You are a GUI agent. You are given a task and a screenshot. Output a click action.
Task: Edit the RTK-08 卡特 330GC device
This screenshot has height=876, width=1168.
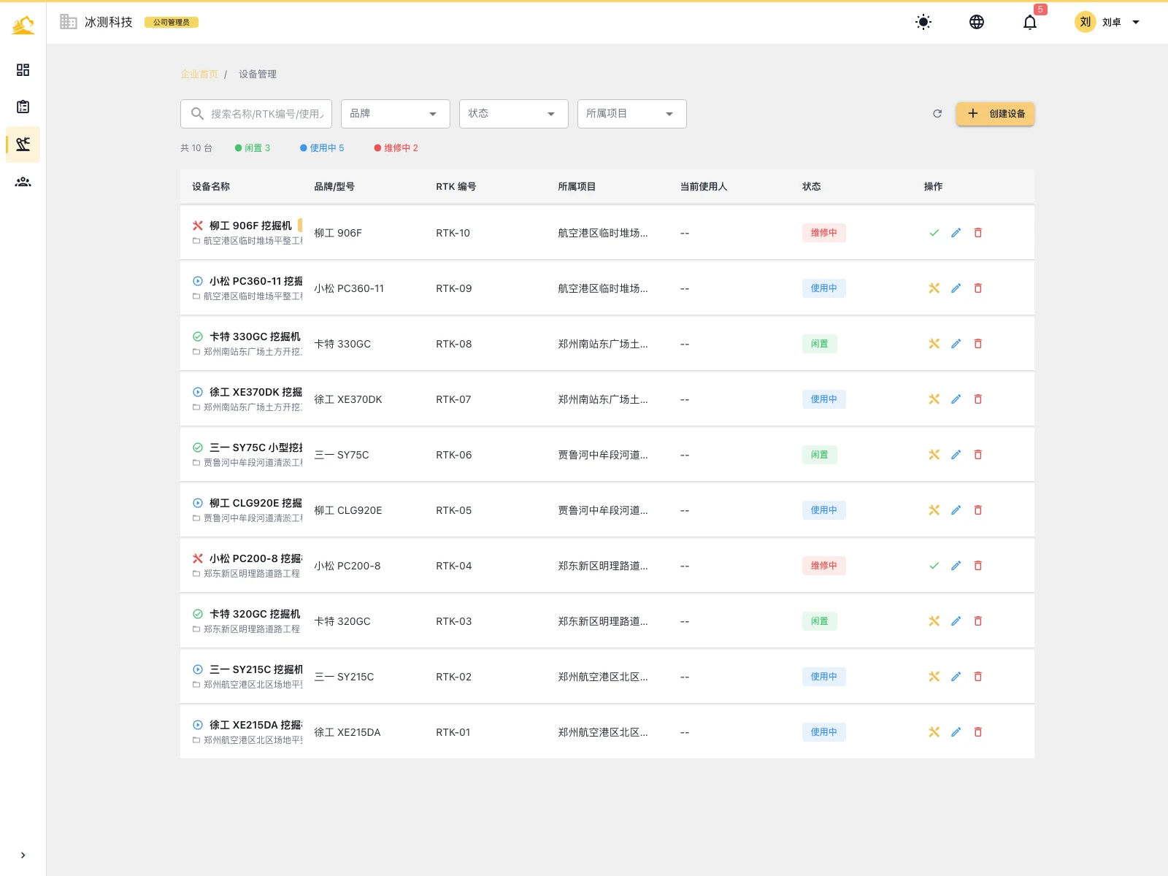coord(956,344)
